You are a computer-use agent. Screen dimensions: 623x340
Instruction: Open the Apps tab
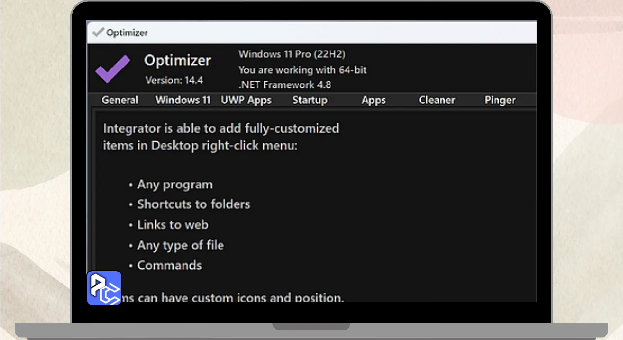[x=373, y=100]
